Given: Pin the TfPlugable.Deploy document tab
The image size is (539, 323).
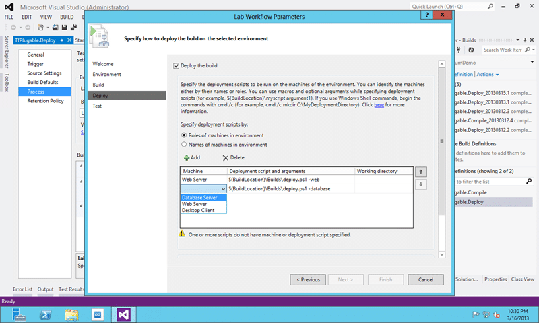Looking at the screenshot, I should pyautogui.click(x=61, y=40).
